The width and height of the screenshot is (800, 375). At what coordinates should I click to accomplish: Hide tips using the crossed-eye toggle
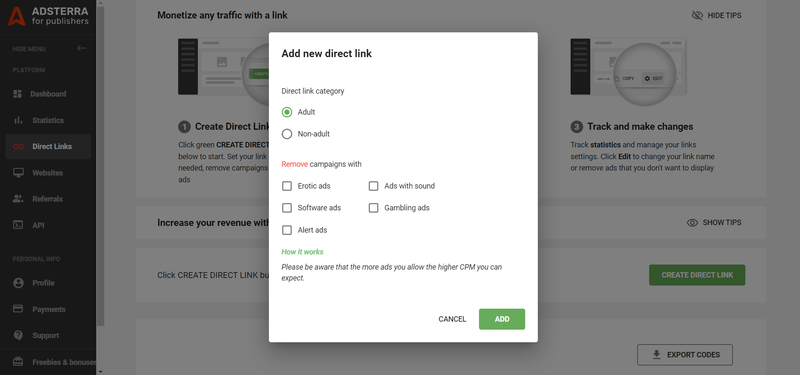697,15
